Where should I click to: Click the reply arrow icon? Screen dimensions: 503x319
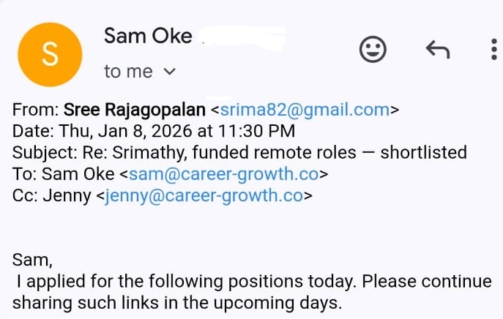pos(437,50)
